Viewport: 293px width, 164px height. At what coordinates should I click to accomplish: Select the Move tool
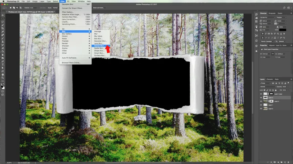(x=3, y=15)
